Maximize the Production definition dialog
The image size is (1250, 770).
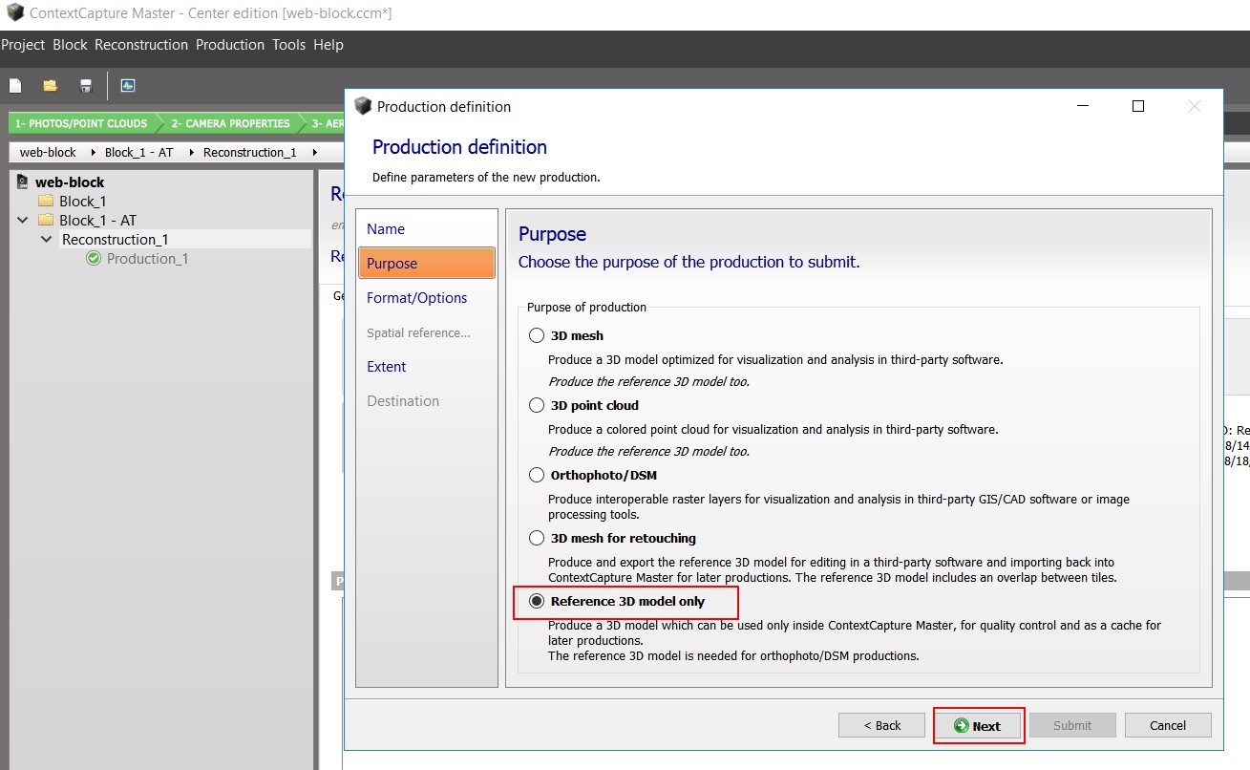click(x=1137, y=106)
